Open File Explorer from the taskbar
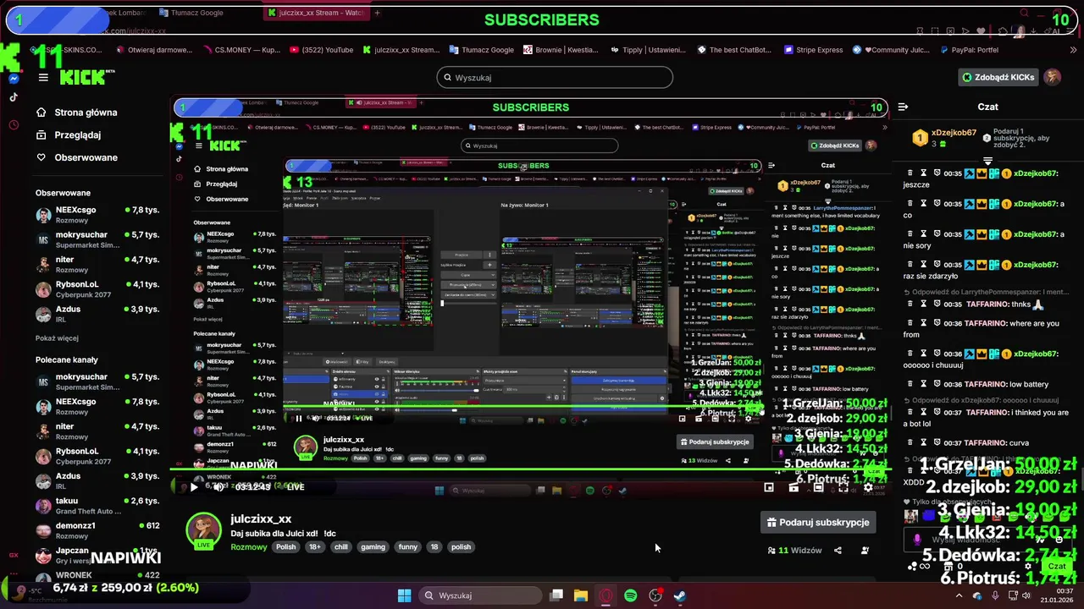Viewport: 1084px width, 609px height. (581, 595)
